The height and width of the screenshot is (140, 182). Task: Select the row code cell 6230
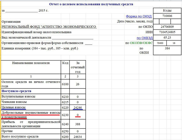pos(65,115)
